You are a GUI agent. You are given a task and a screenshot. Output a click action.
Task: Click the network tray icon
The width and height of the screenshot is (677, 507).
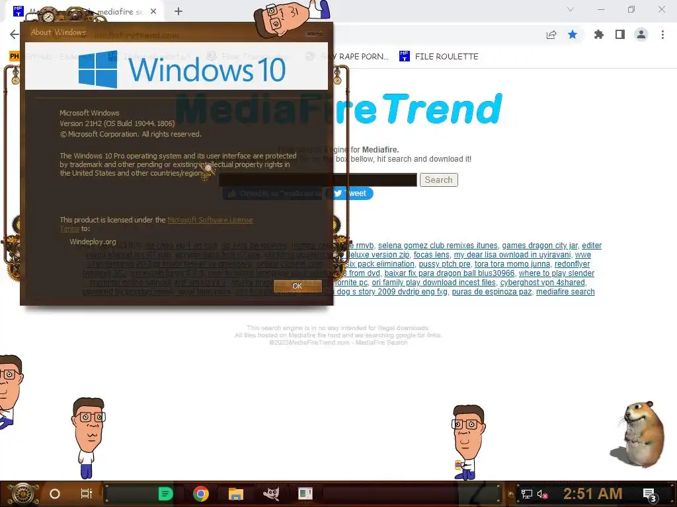coord(527,494)
